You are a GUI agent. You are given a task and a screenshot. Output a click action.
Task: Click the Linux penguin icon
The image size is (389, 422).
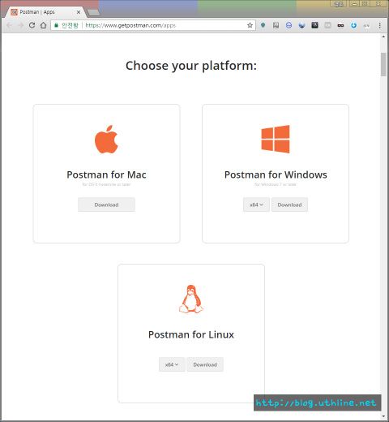click(x=191, y=299)
